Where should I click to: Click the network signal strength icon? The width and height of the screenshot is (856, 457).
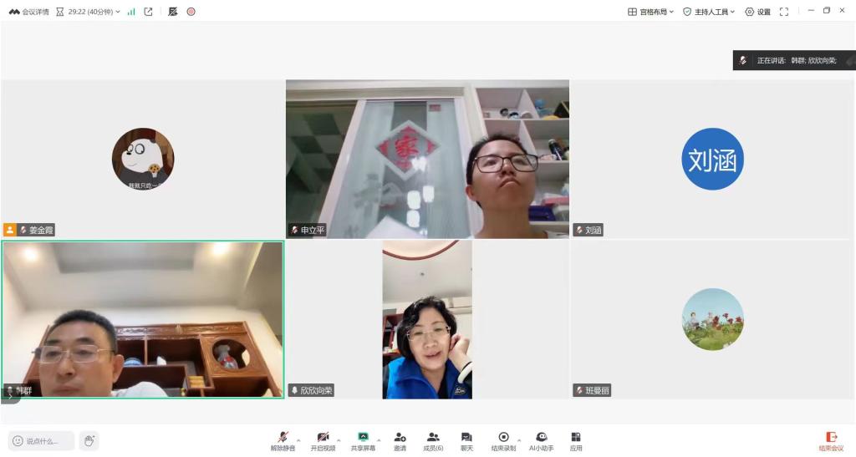click(131, 12)
